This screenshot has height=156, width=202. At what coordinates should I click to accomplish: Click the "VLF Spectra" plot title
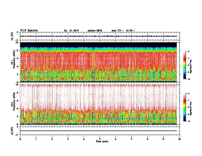click(x=29, y=31)
